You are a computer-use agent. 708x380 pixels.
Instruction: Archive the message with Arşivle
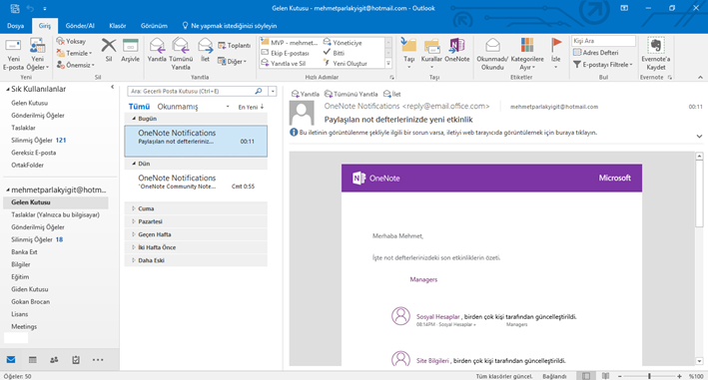tap(130, 50)
